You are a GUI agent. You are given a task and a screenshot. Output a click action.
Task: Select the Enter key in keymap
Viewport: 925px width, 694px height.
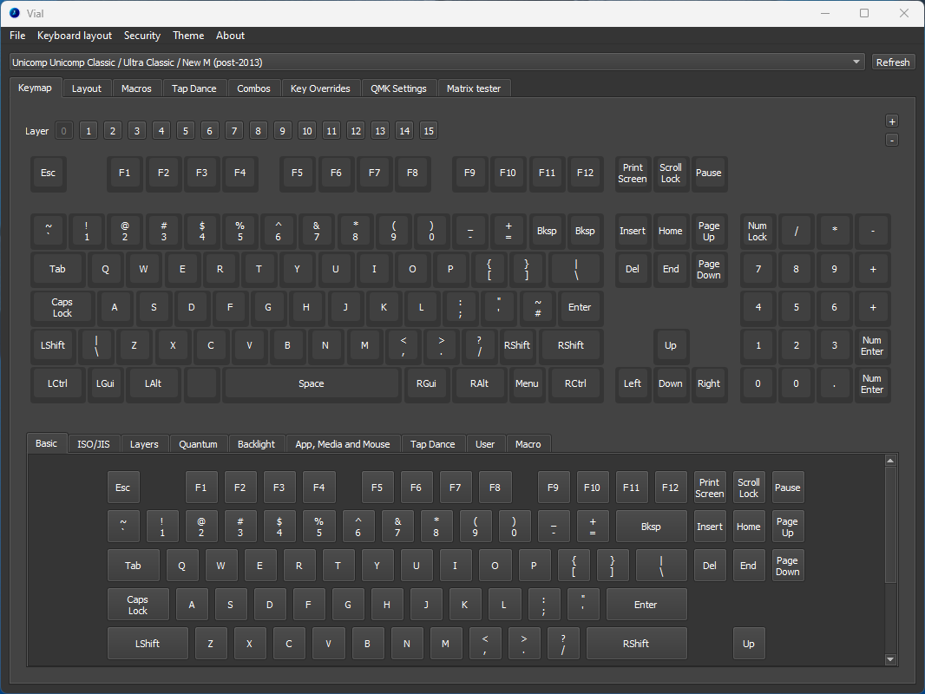click(580, 308)
